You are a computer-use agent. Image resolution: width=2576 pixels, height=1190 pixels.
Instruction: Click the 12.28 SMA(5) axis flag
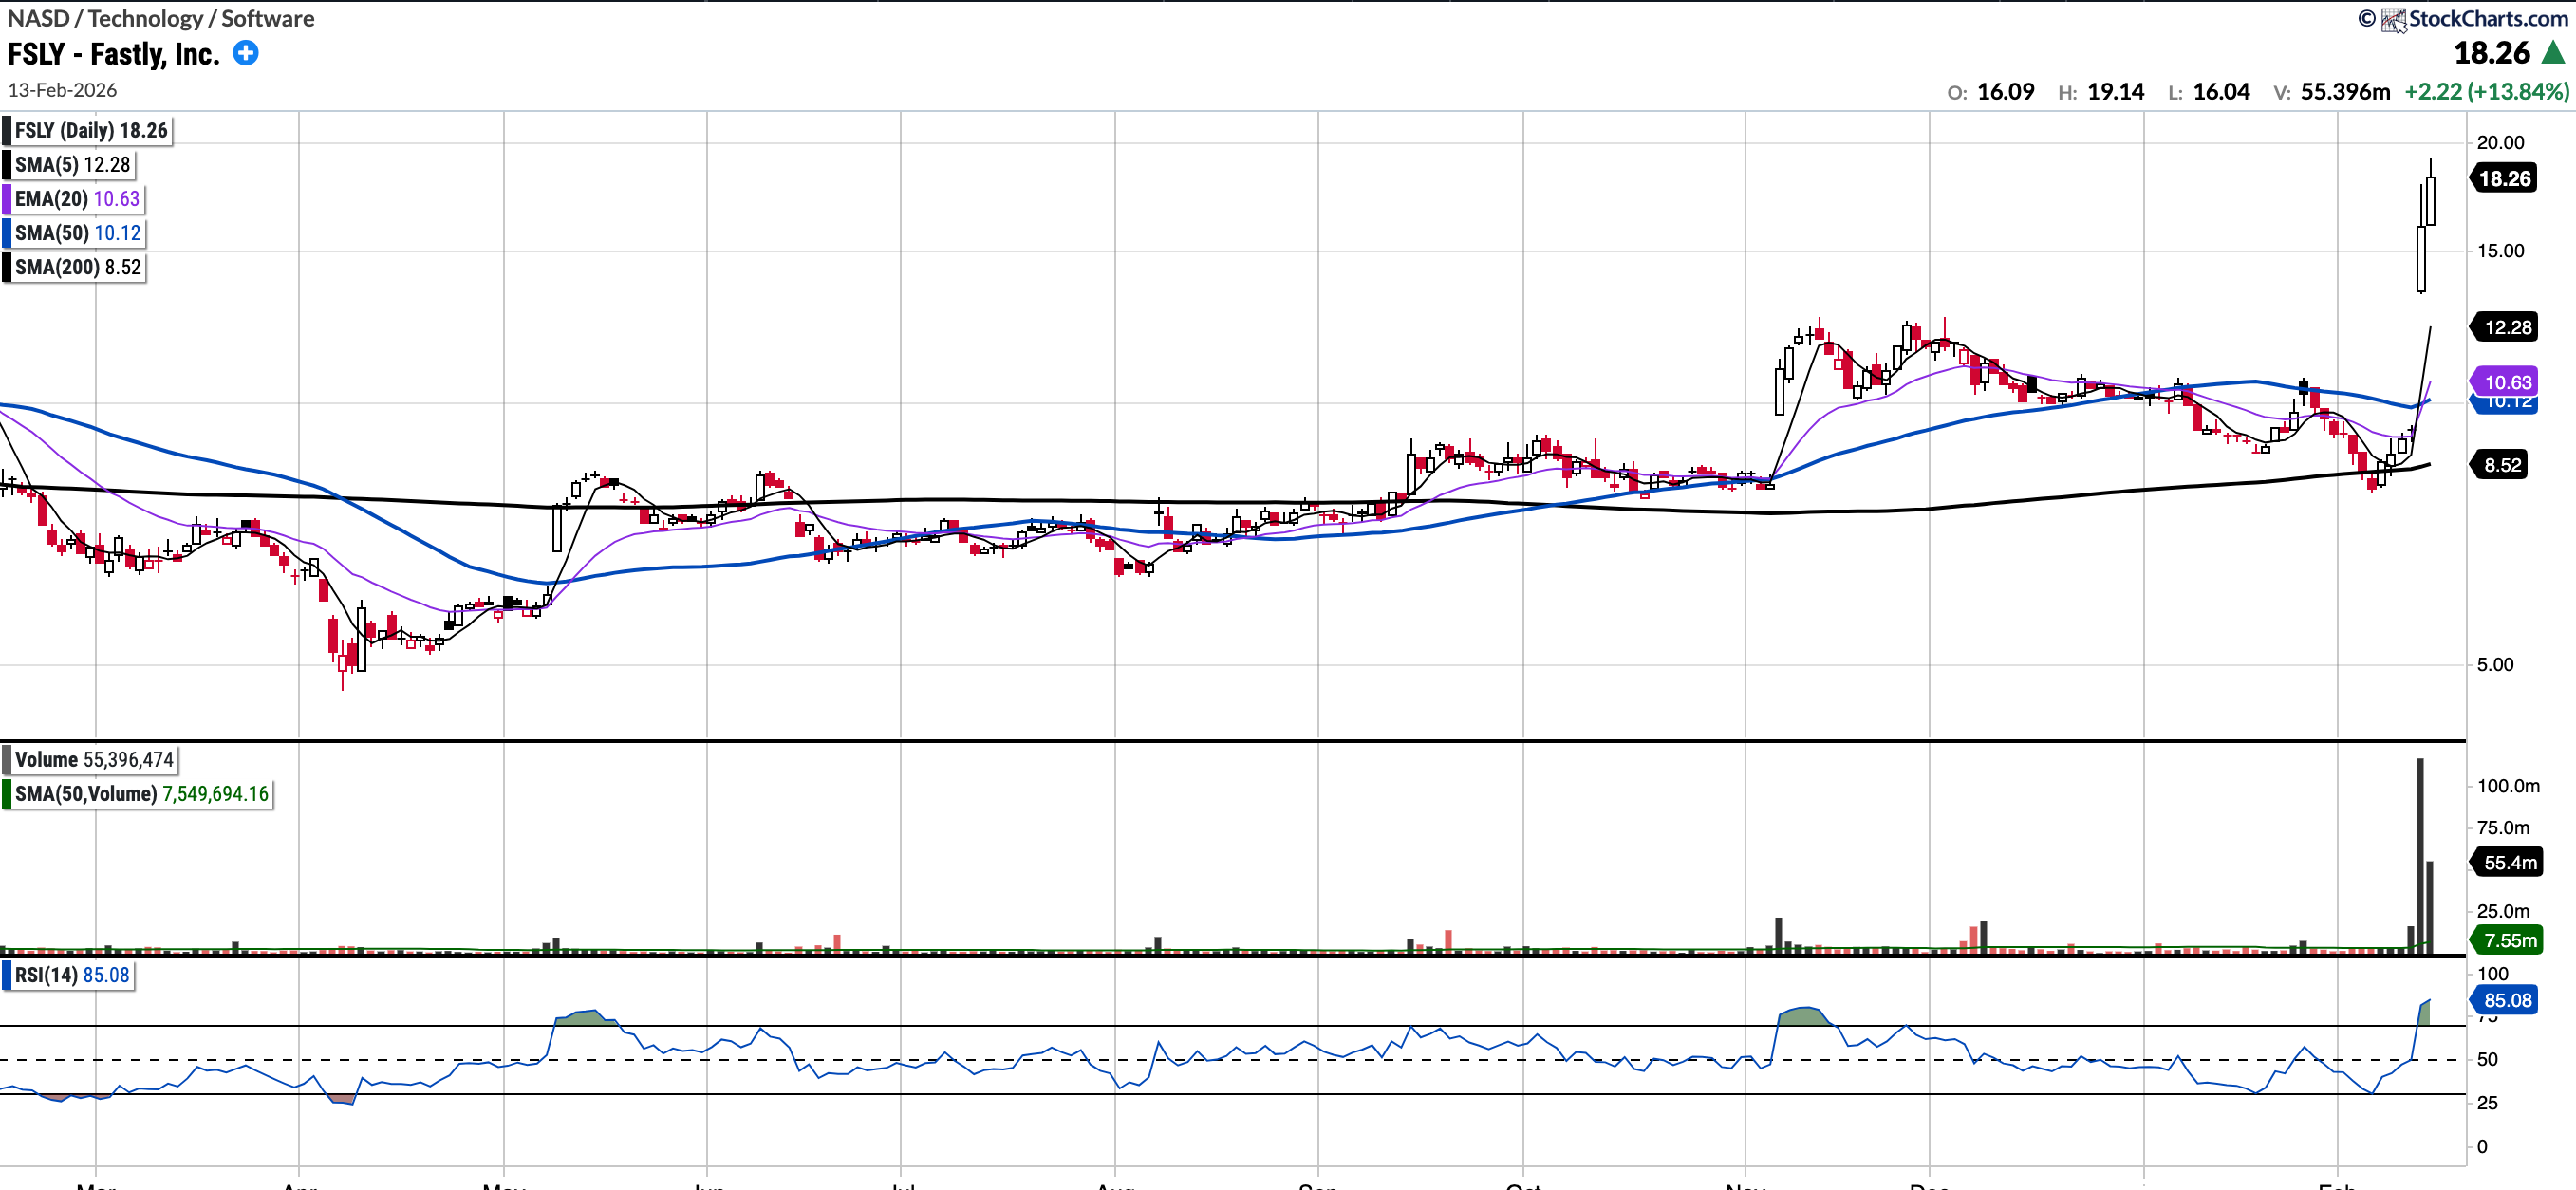(2506, 327)
